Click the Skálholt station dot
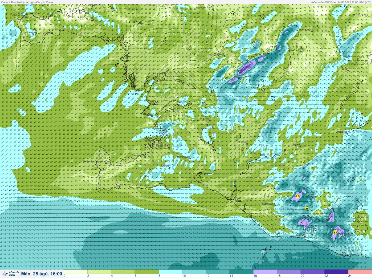The width and height of the screenshot is (372, 278). pos(247,144)
